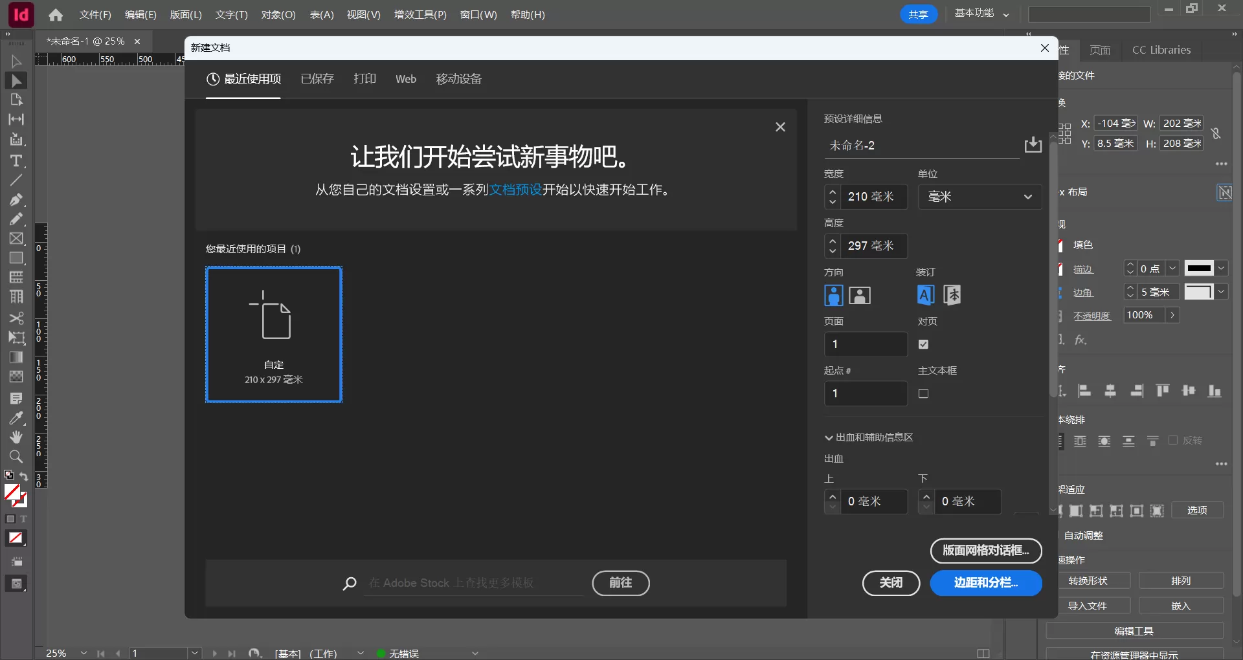Select the Scissors tool
Viewport: 1243px width, 660px height.
point(16,318)
